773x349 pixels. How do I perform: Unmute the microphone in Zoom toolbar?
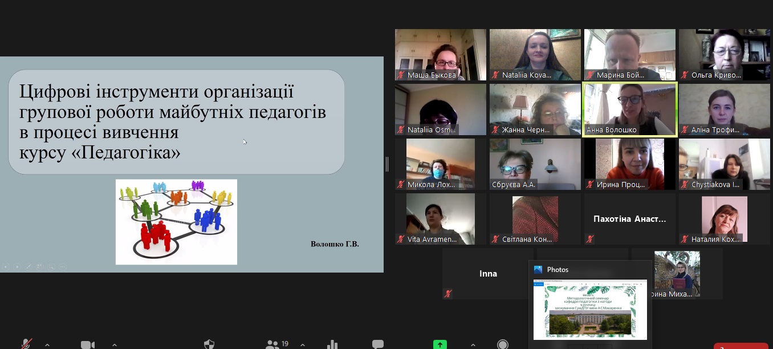click(26, 344)
